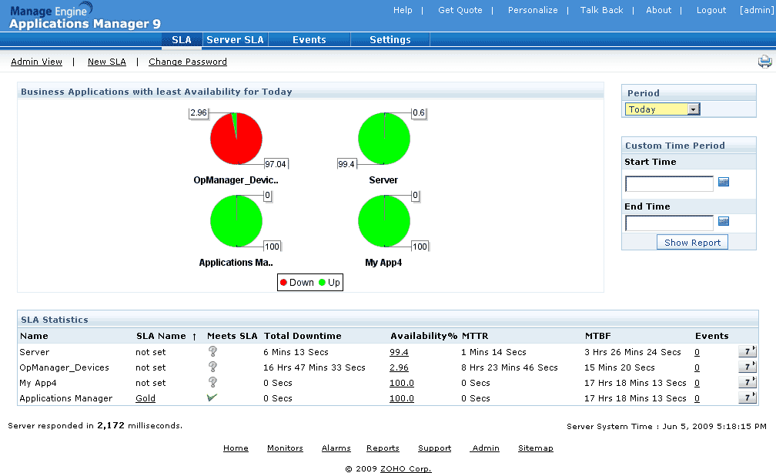The image size is (776, 473).
Task: Click Events count 0 for Server
Action: point(697,352)
